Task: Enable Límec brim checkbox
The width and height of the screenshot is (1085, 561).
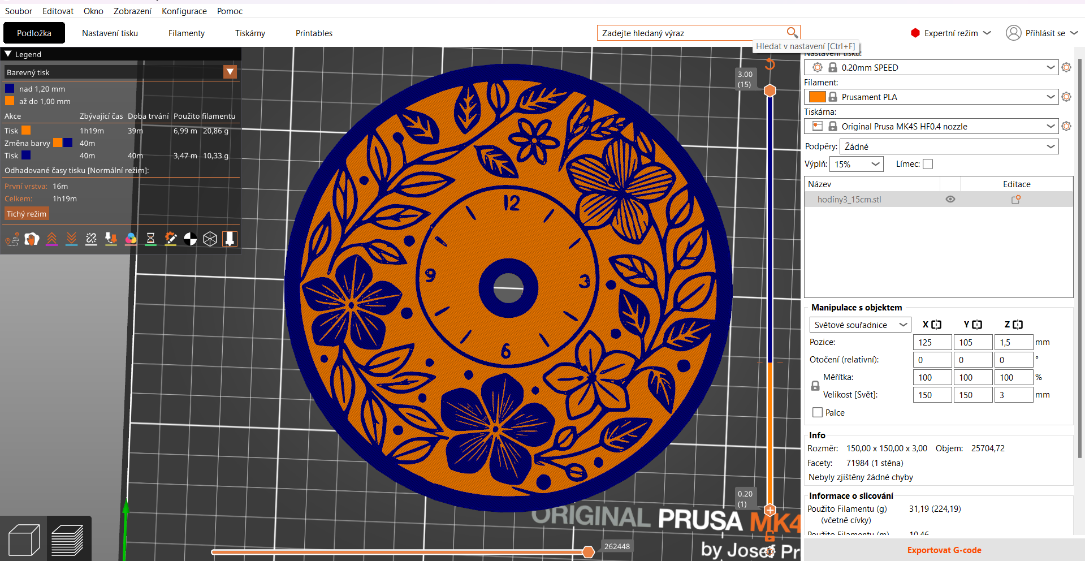Action: click(x=928, y=164)
